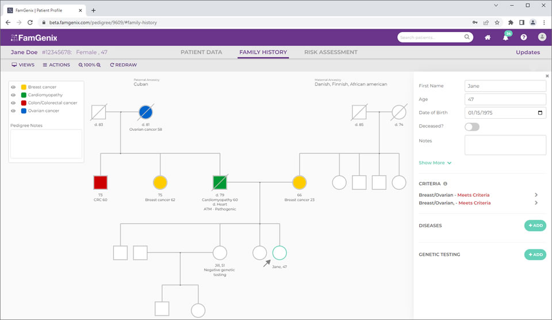Screen dimensions: 552x320
Task: Add a disease with the DISEASES ADD button
Action: [x=535, y=225]
